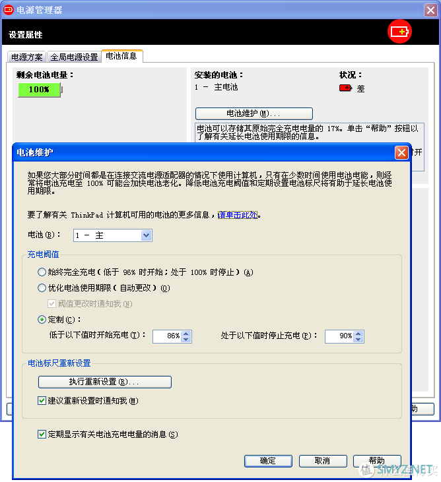Confirm with the 确定 button
The height and width of the screenshot is (482, 441).
click(x=268, y=461)
